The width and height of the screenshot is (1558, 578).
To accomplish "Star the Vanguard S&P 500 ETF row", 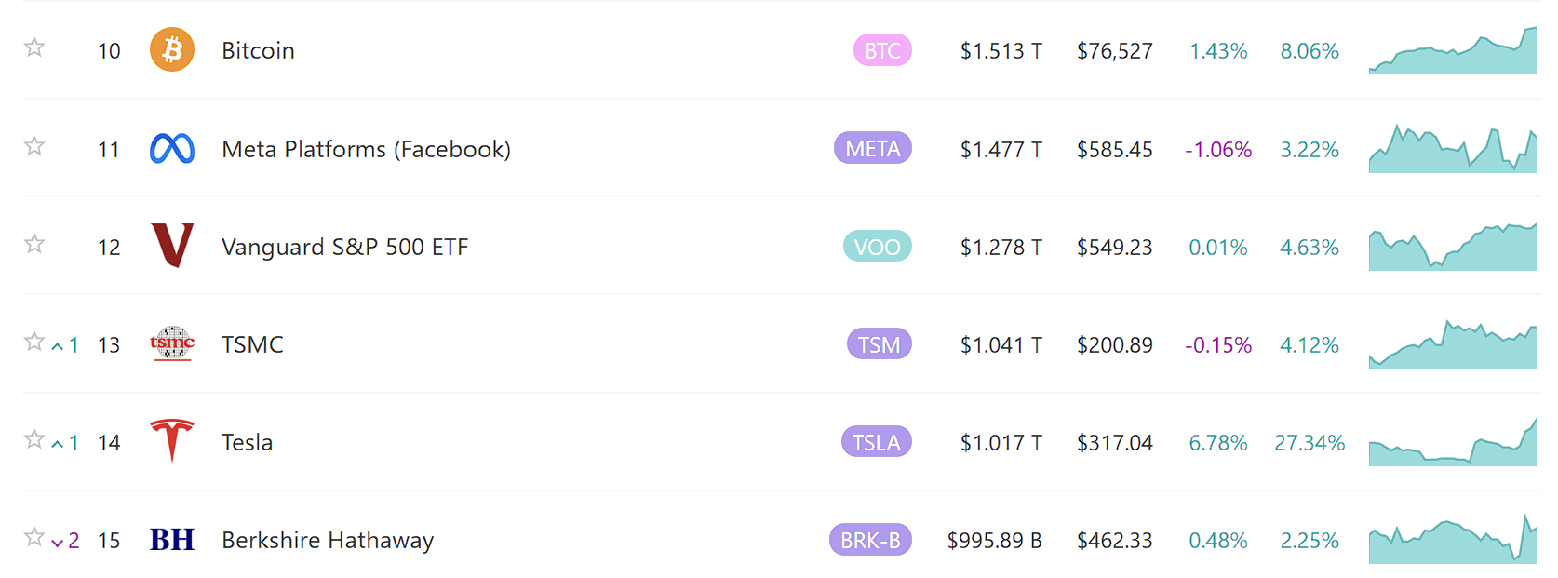I will (x=34, y=244).
